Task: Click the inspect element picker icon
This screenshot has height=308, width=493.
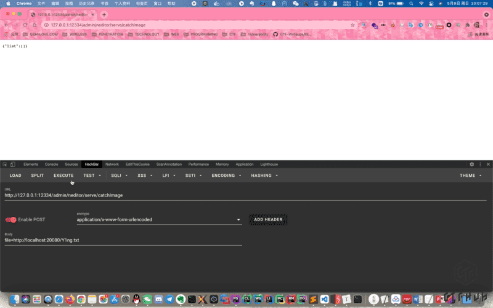Action: pos(5,164)
